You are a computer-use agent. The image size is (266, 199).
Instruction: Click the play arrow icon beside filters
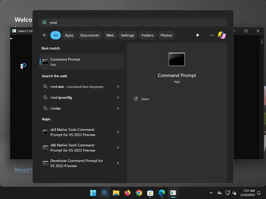point(198,35)
